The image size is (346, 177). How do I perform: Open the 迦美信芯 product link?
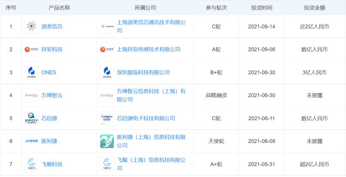tap(52, 27)
